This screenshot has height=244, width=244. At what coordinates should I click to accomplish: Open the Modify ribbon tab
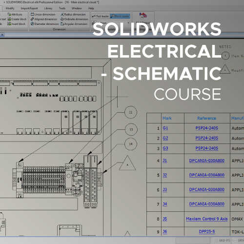tap(10, 8)
